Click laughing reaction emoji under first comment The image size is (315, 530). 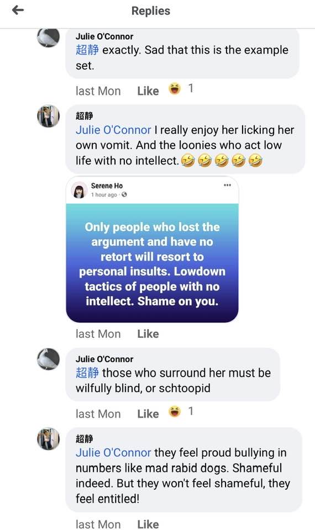(x=175, y=89)
